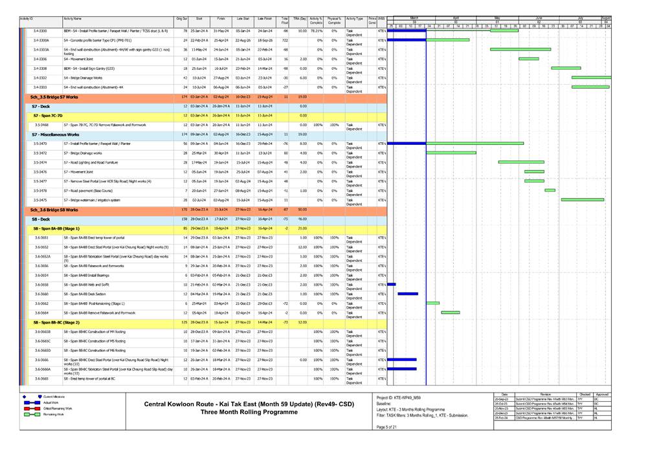Viewport: 648px width, 458px height.
Task: Click the April month header in timescale
Action: [455, 19]
